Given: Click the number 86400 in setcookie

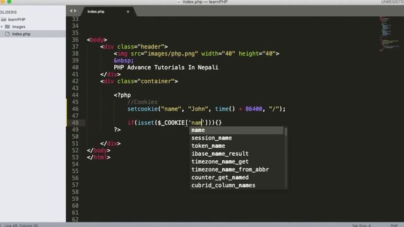Looking at the screenshot, I should pyautogui.click(x=254, y=109).
